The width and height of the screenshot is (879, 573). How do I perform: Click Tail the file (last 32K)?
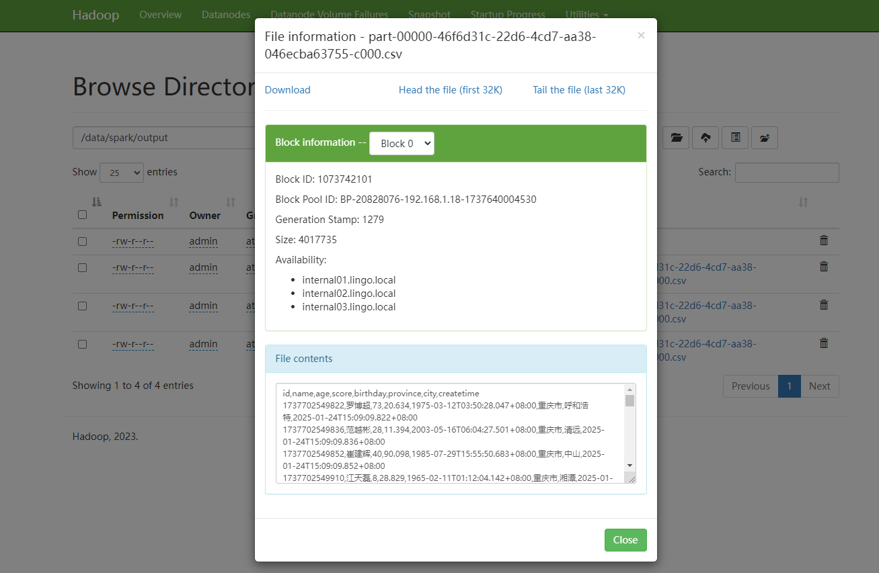tap(579, 90)
